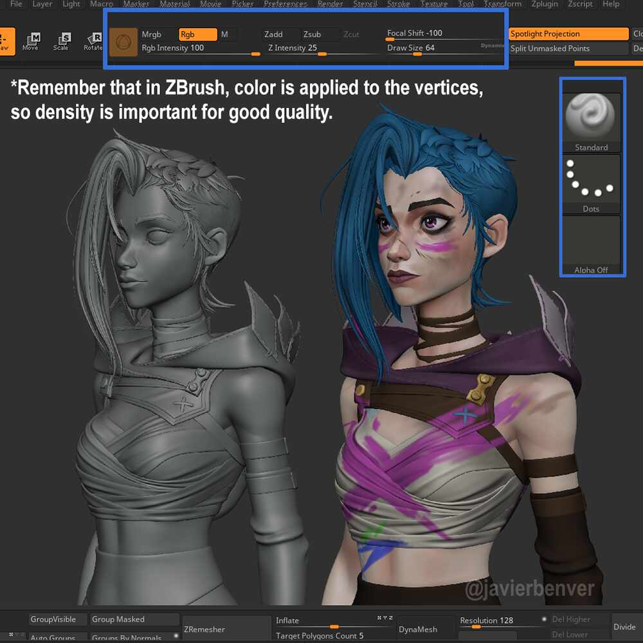Enable Zsub sculpt mode

click(320, 35)
